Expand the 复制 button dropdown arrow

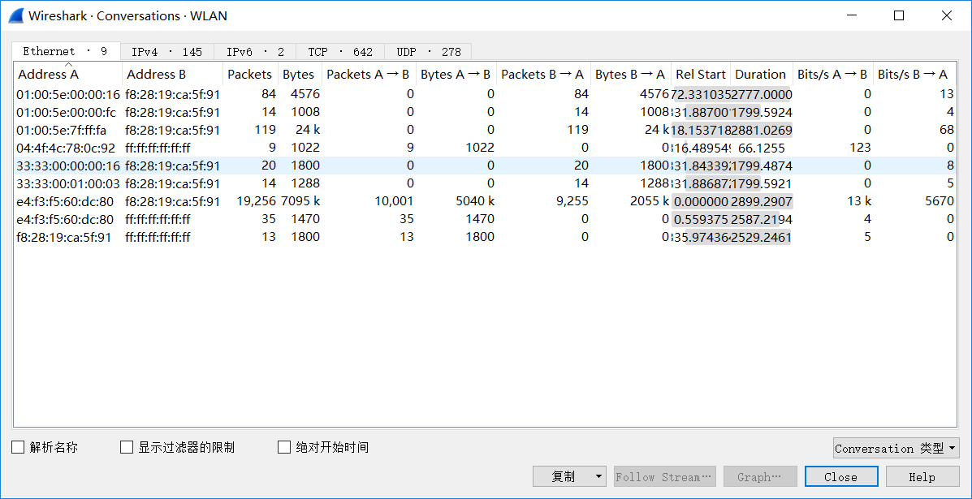[x=598, y=477]
